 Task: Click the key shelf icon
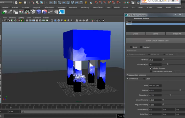tap(50, 12)
